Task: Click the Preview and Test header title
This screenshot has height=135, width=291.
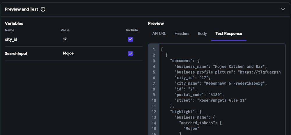Action: click(x=22, y=9)
